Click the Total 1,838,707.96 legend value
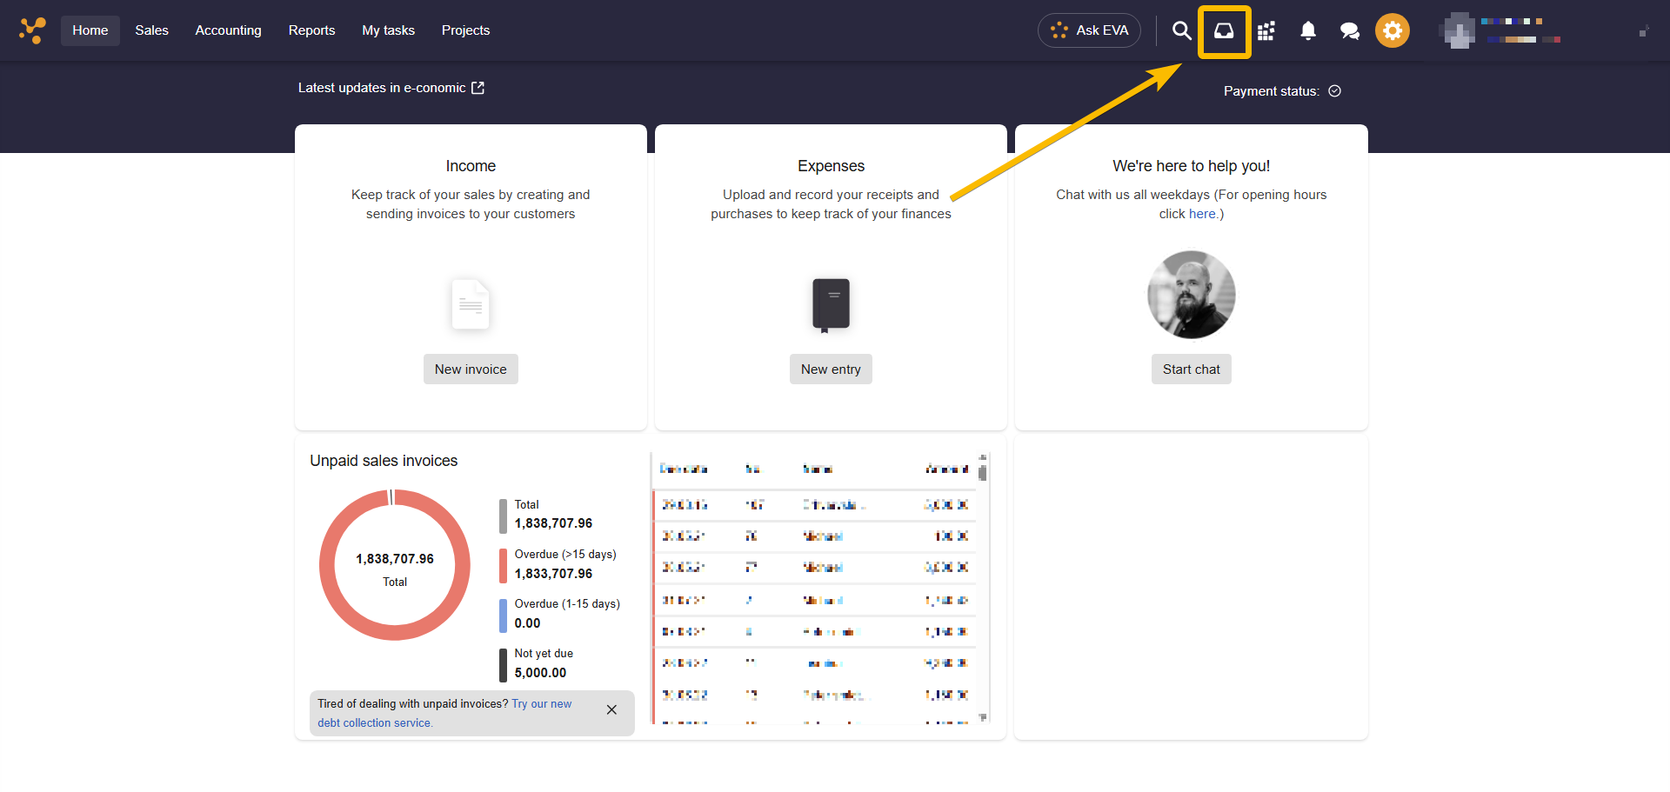This screenshot has height=792, width=1670. click(x=553, y=523)
